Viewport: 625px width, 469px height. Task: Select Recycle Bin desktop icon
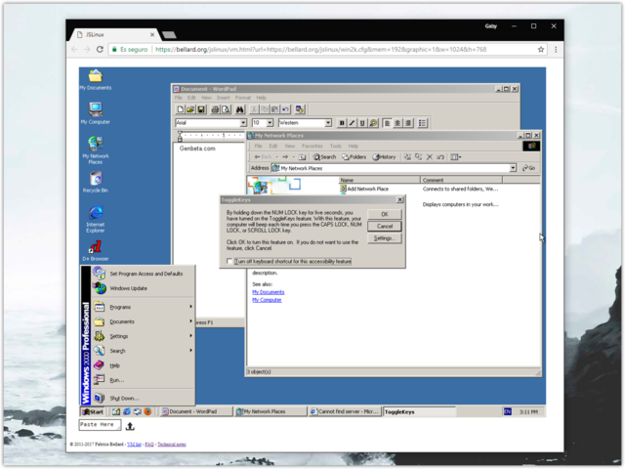pos(96,183)
